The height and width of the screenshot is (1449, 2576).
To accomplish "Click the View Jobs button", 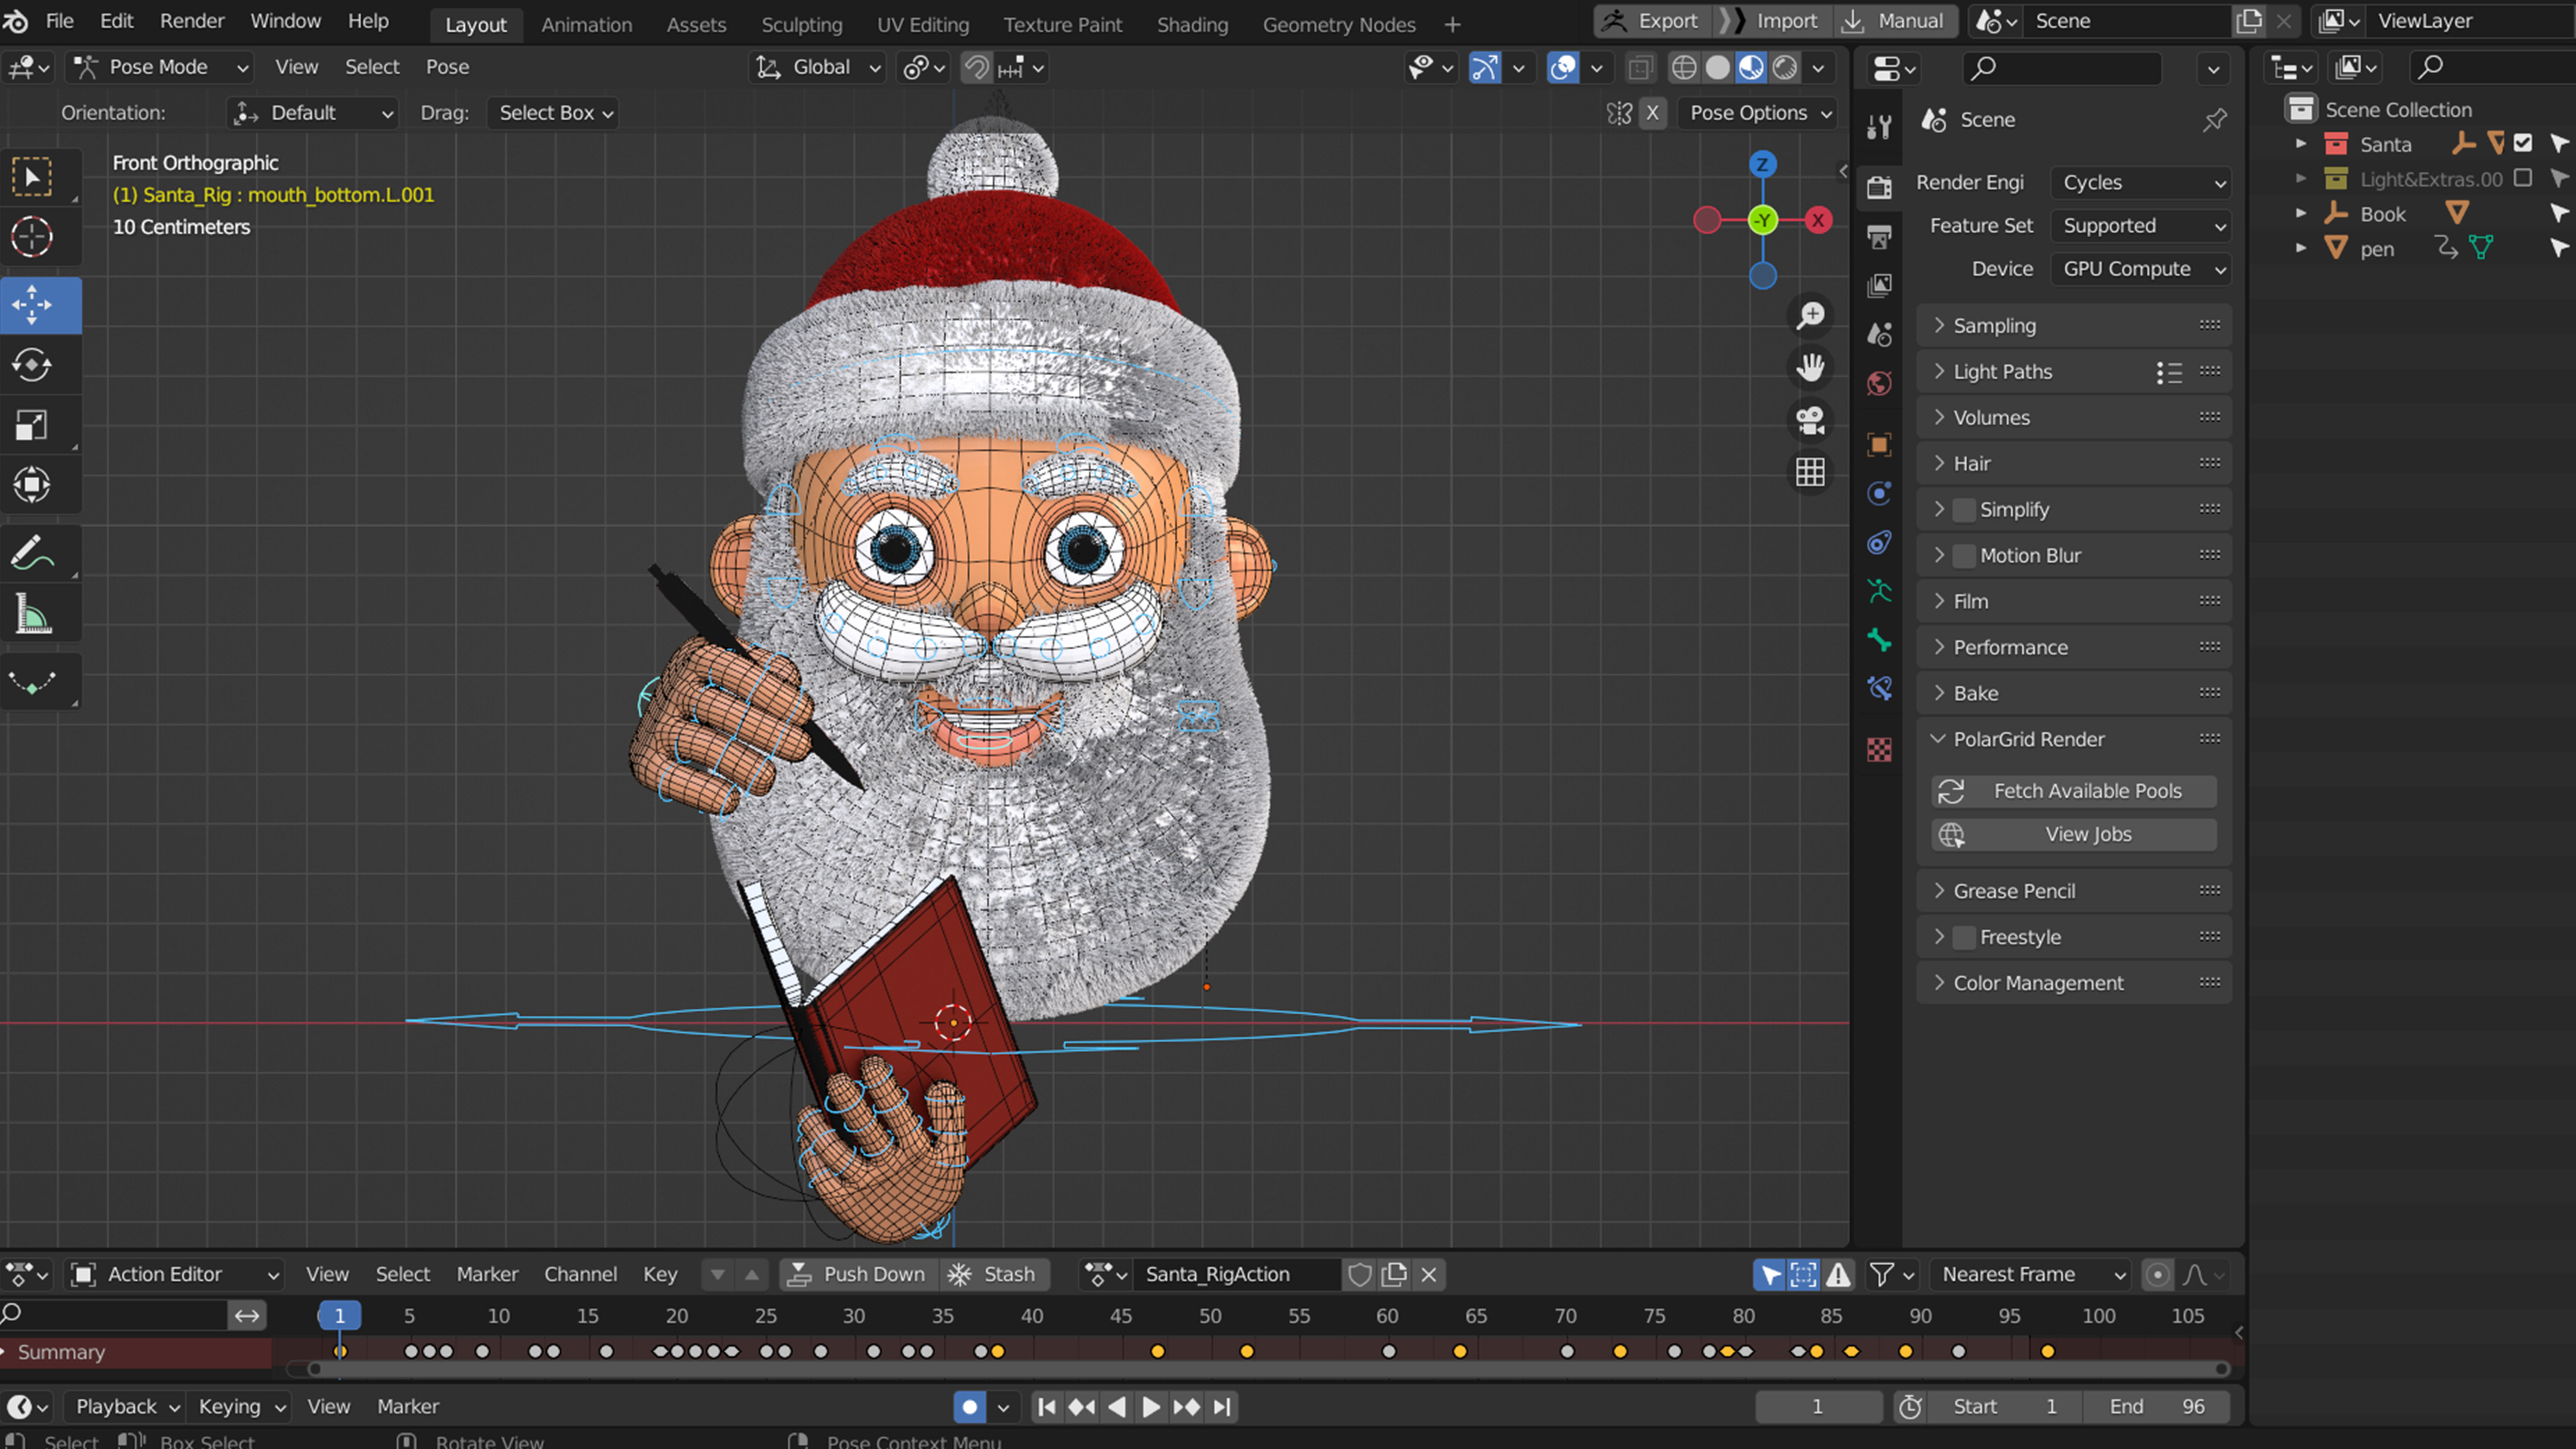I will tap(2074, 835).
